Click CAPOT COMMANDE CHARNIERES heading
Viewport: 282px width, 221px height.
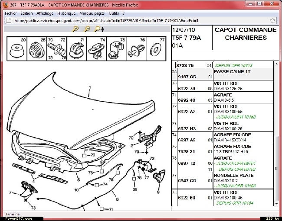246,34
